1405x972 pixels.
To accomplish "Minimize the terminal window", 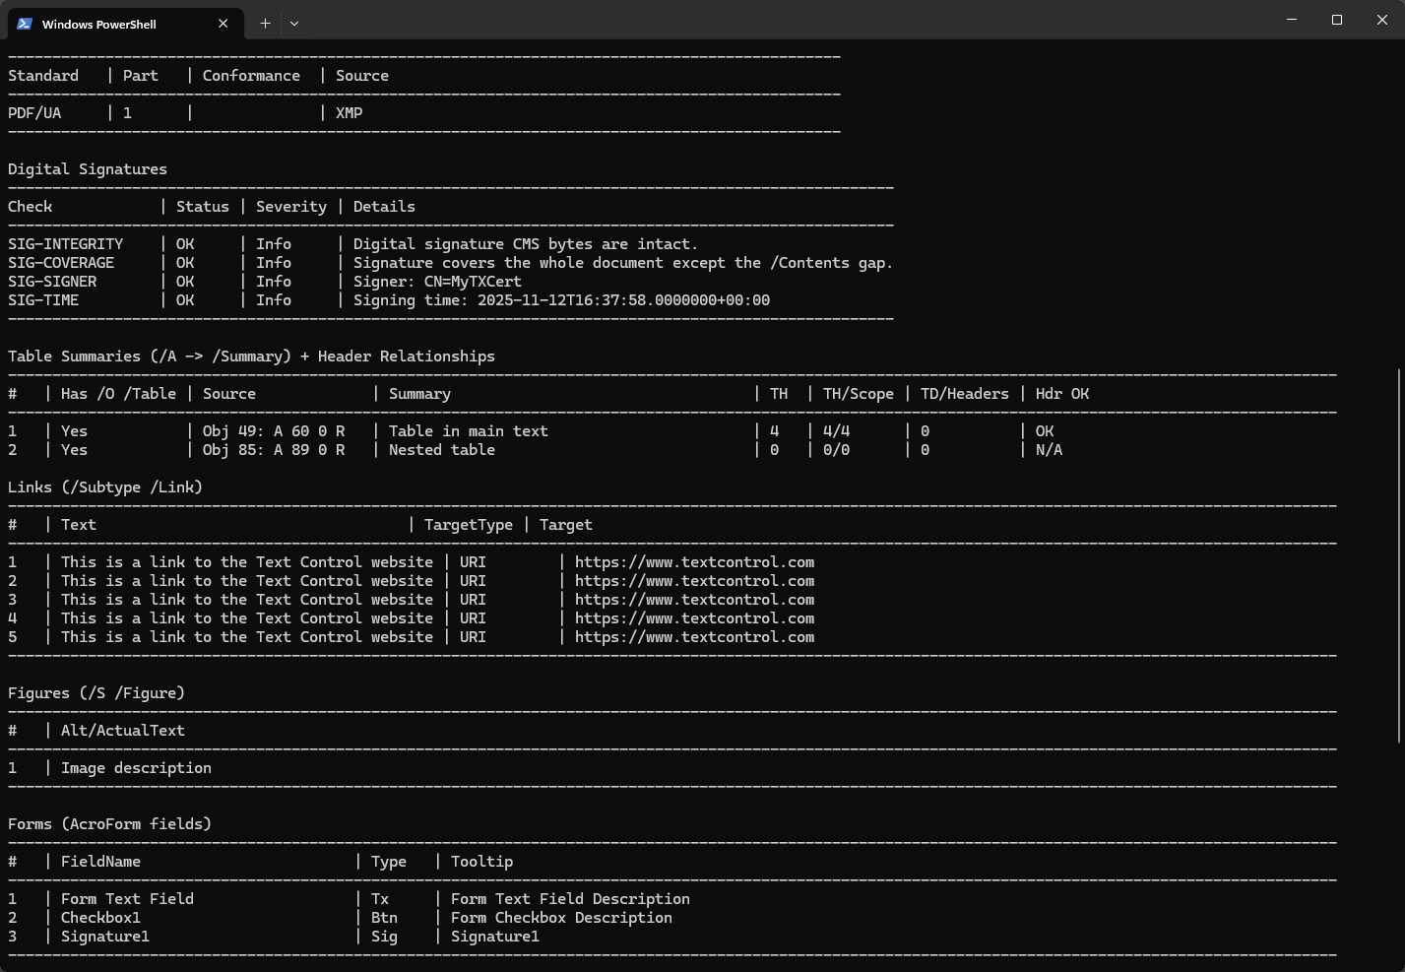I will (x=1292, y=20).
